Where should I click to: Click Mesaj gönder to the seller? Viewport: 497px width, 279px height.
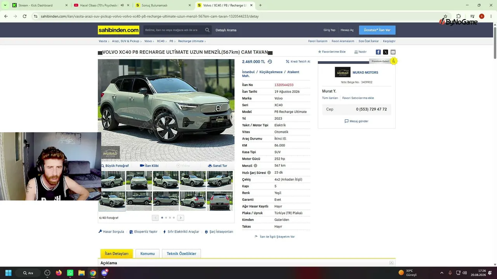pyautogui.click(x=356, y=121)
